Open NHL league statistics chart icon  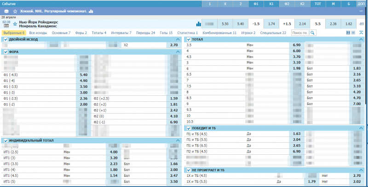[91, 11]
